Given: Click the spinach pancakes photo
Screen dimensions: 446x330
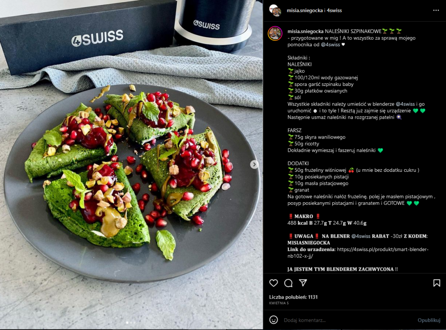Looking at the screenshot, I should (132, 165).
